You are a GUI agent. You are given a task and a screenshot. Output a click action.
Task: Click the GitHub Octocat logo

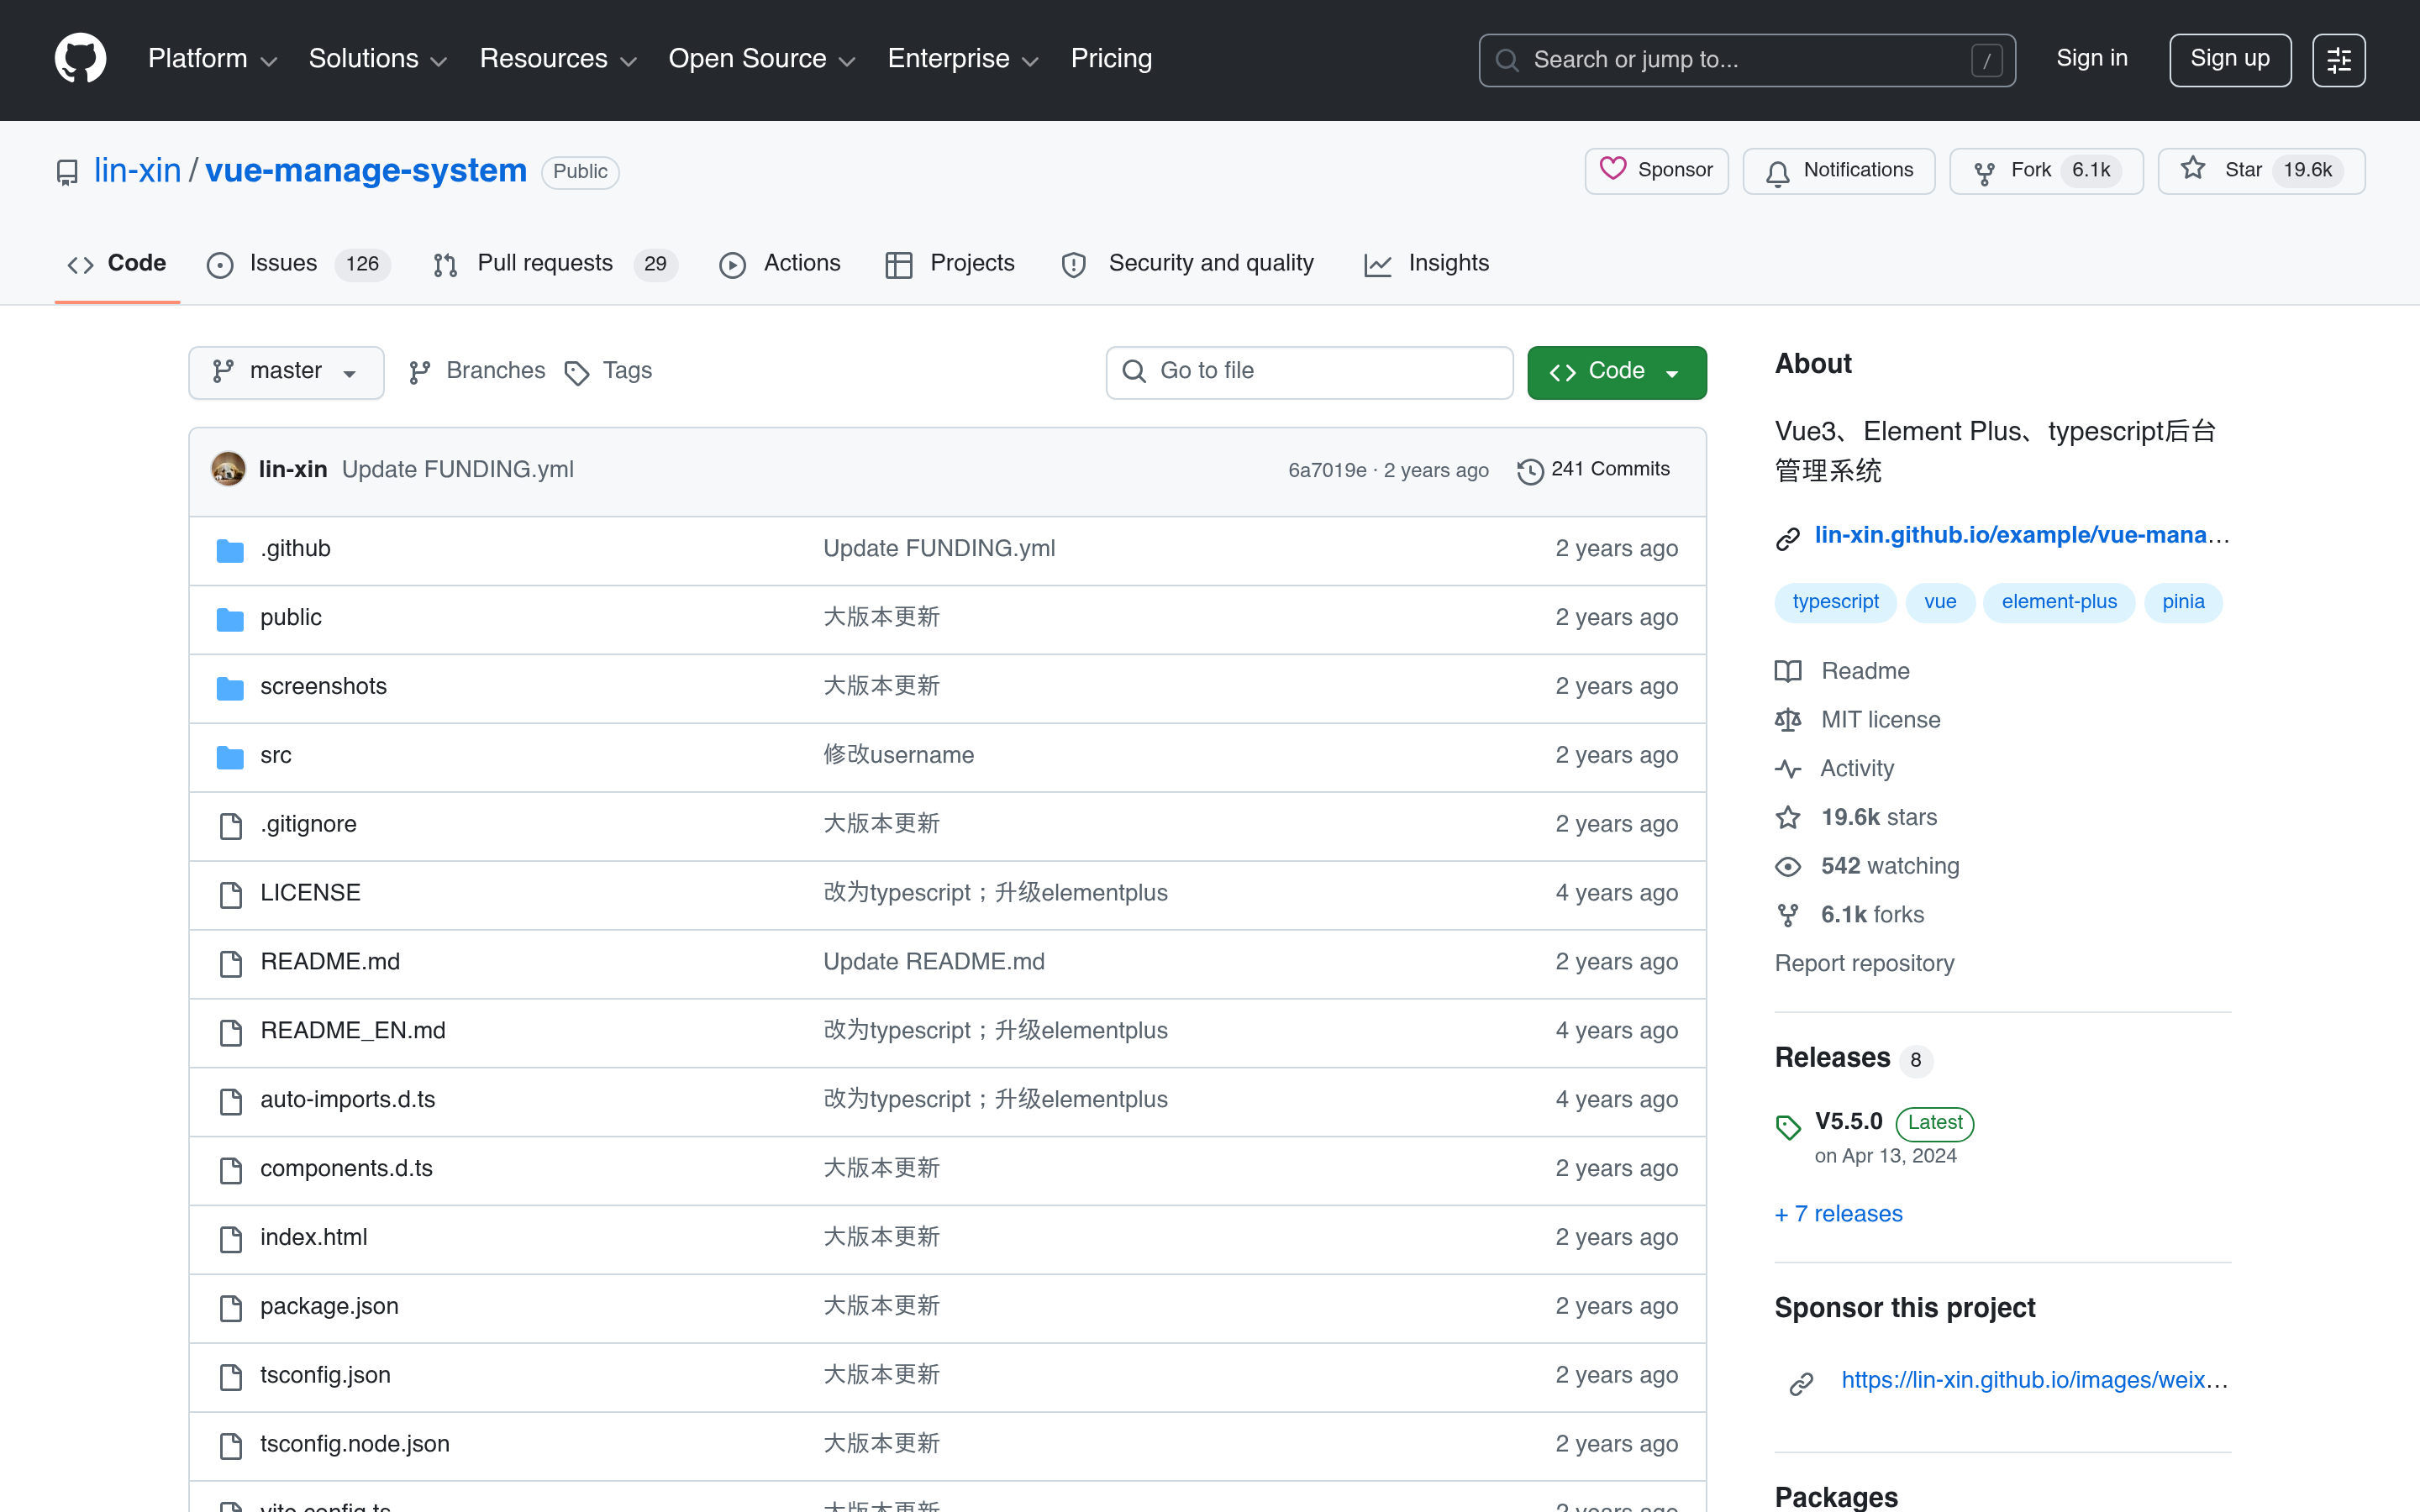coord(80,59)
